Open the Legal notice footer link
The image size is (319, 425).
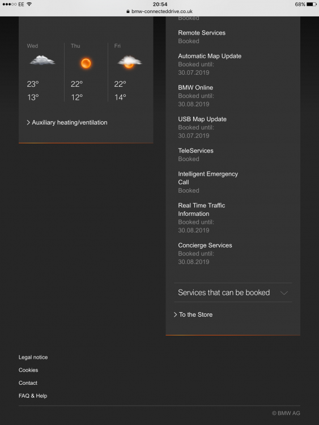coord(33,357)
